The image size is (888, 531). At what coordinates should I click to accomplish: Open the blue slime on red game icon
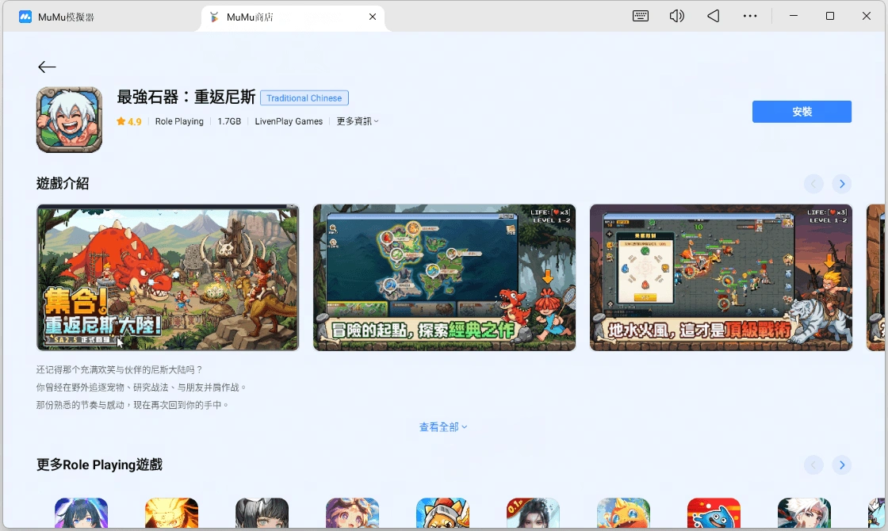pos(714,513)
